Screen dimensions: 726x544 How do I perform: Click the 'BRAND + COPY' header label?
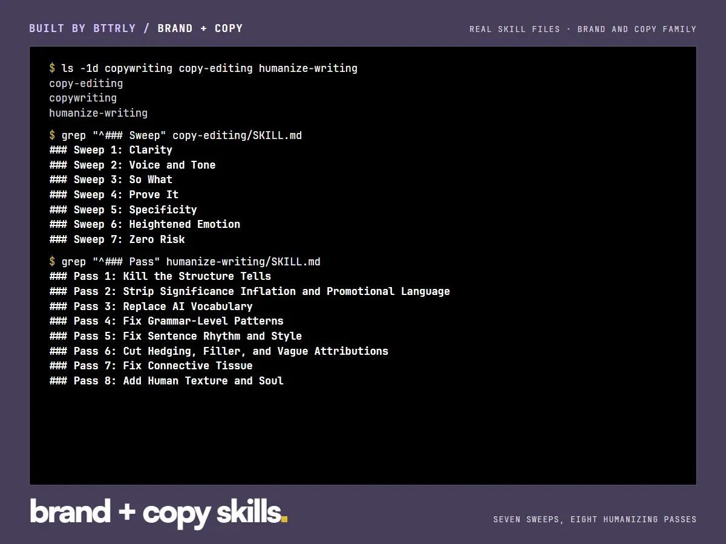point(200,28)
